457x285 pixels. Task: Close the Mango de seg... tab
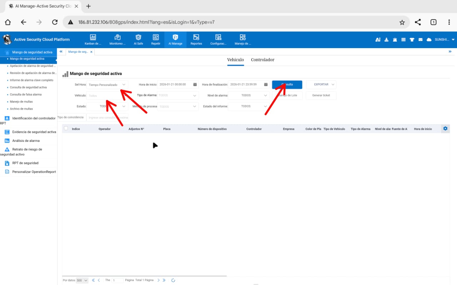[x=91, y=52]
